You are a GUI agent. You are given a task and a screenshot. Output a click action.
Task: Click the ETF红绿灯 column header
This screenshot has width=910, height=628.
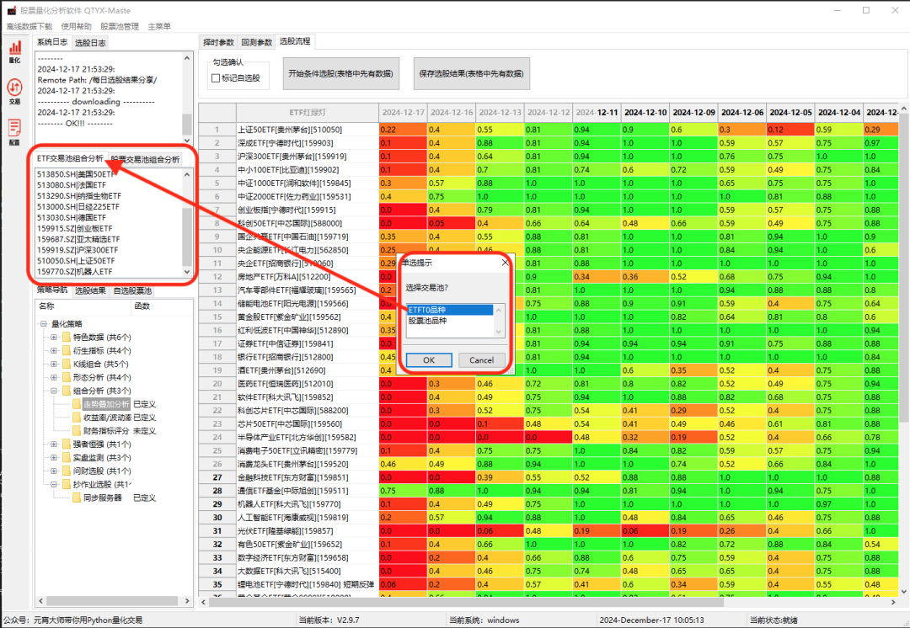tap(308, 113)
